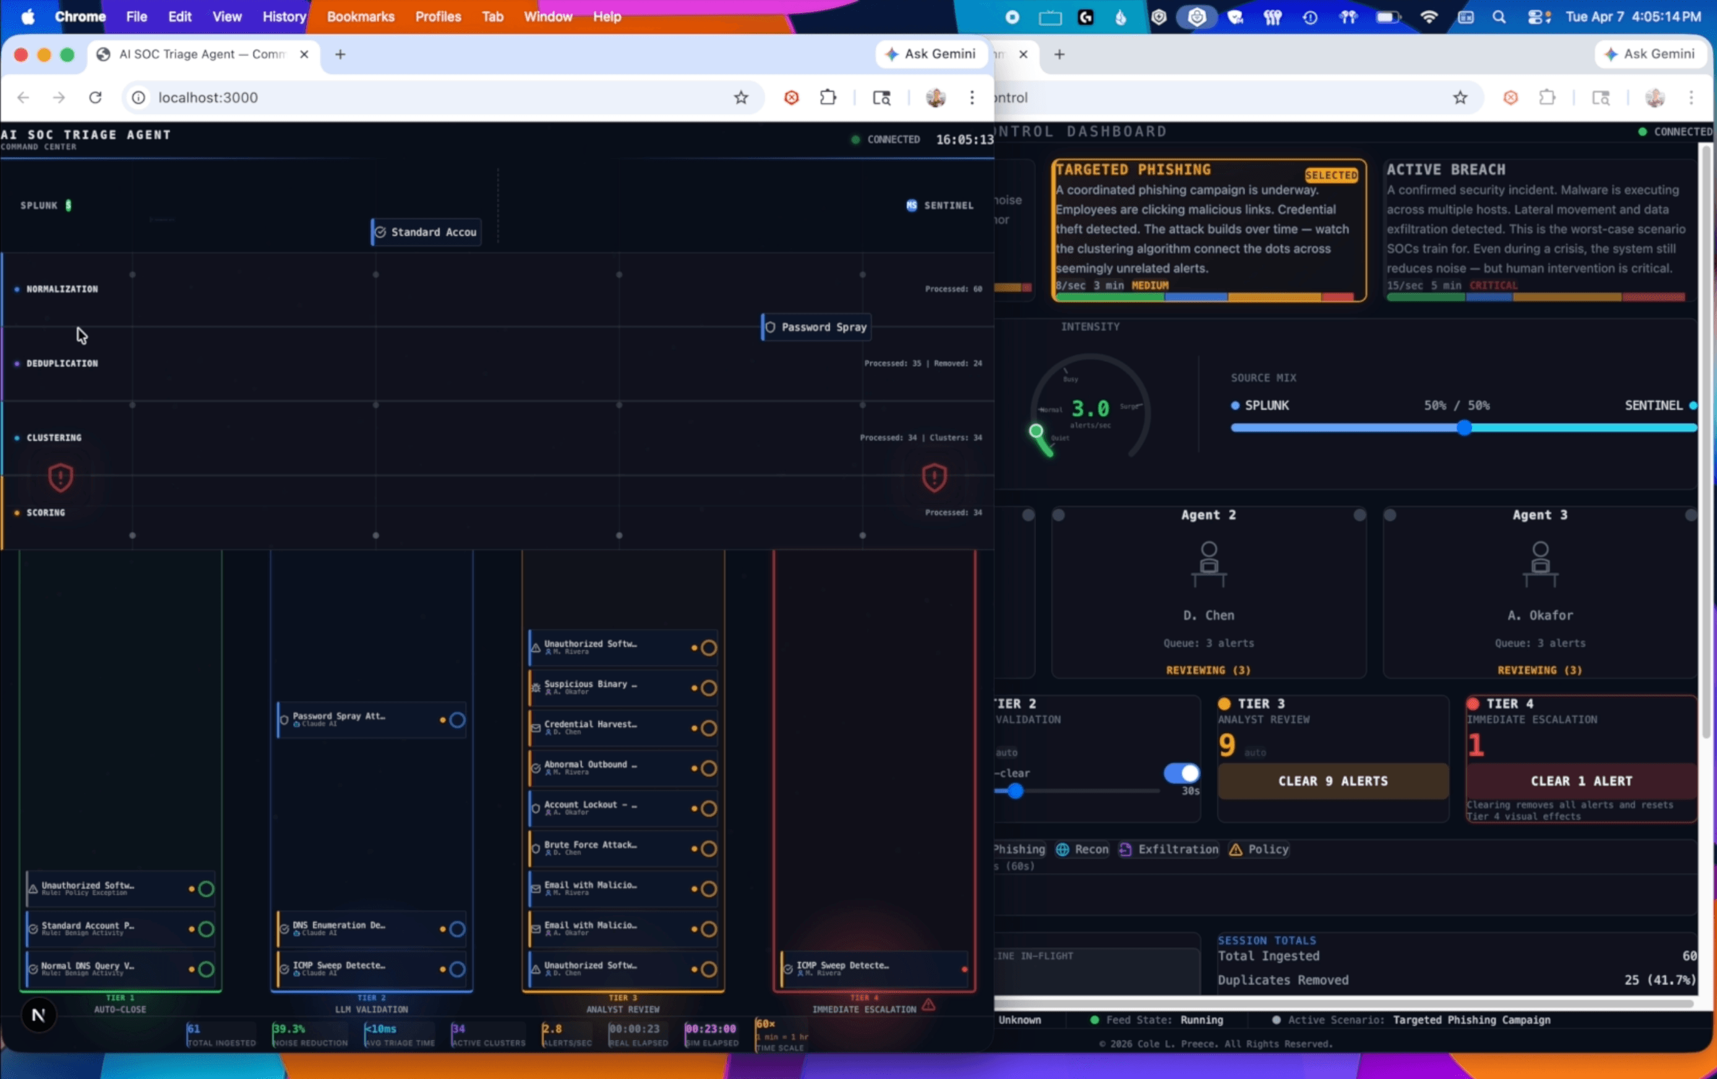Viewport: 1717px width, 1079px height.
Task: Click the shield alert icon near the Scoring stage
Action: pos(61,477)
